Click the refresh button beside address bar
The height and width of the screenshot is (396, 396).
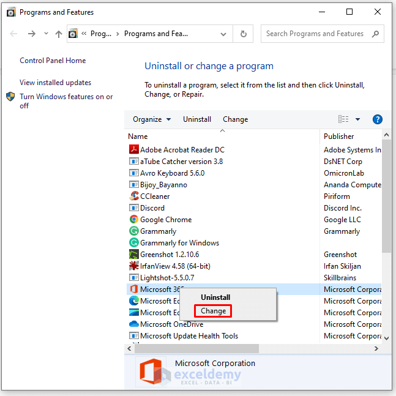(x=244, y=34)
